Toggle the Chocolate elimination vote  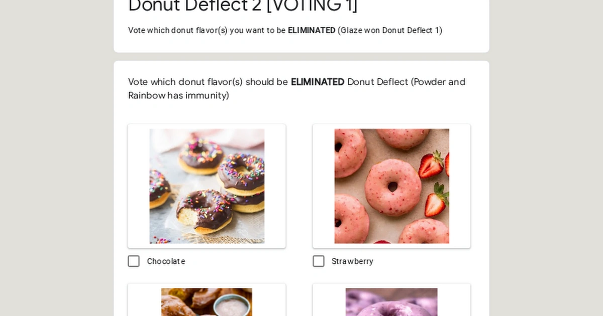click(134, 261)
